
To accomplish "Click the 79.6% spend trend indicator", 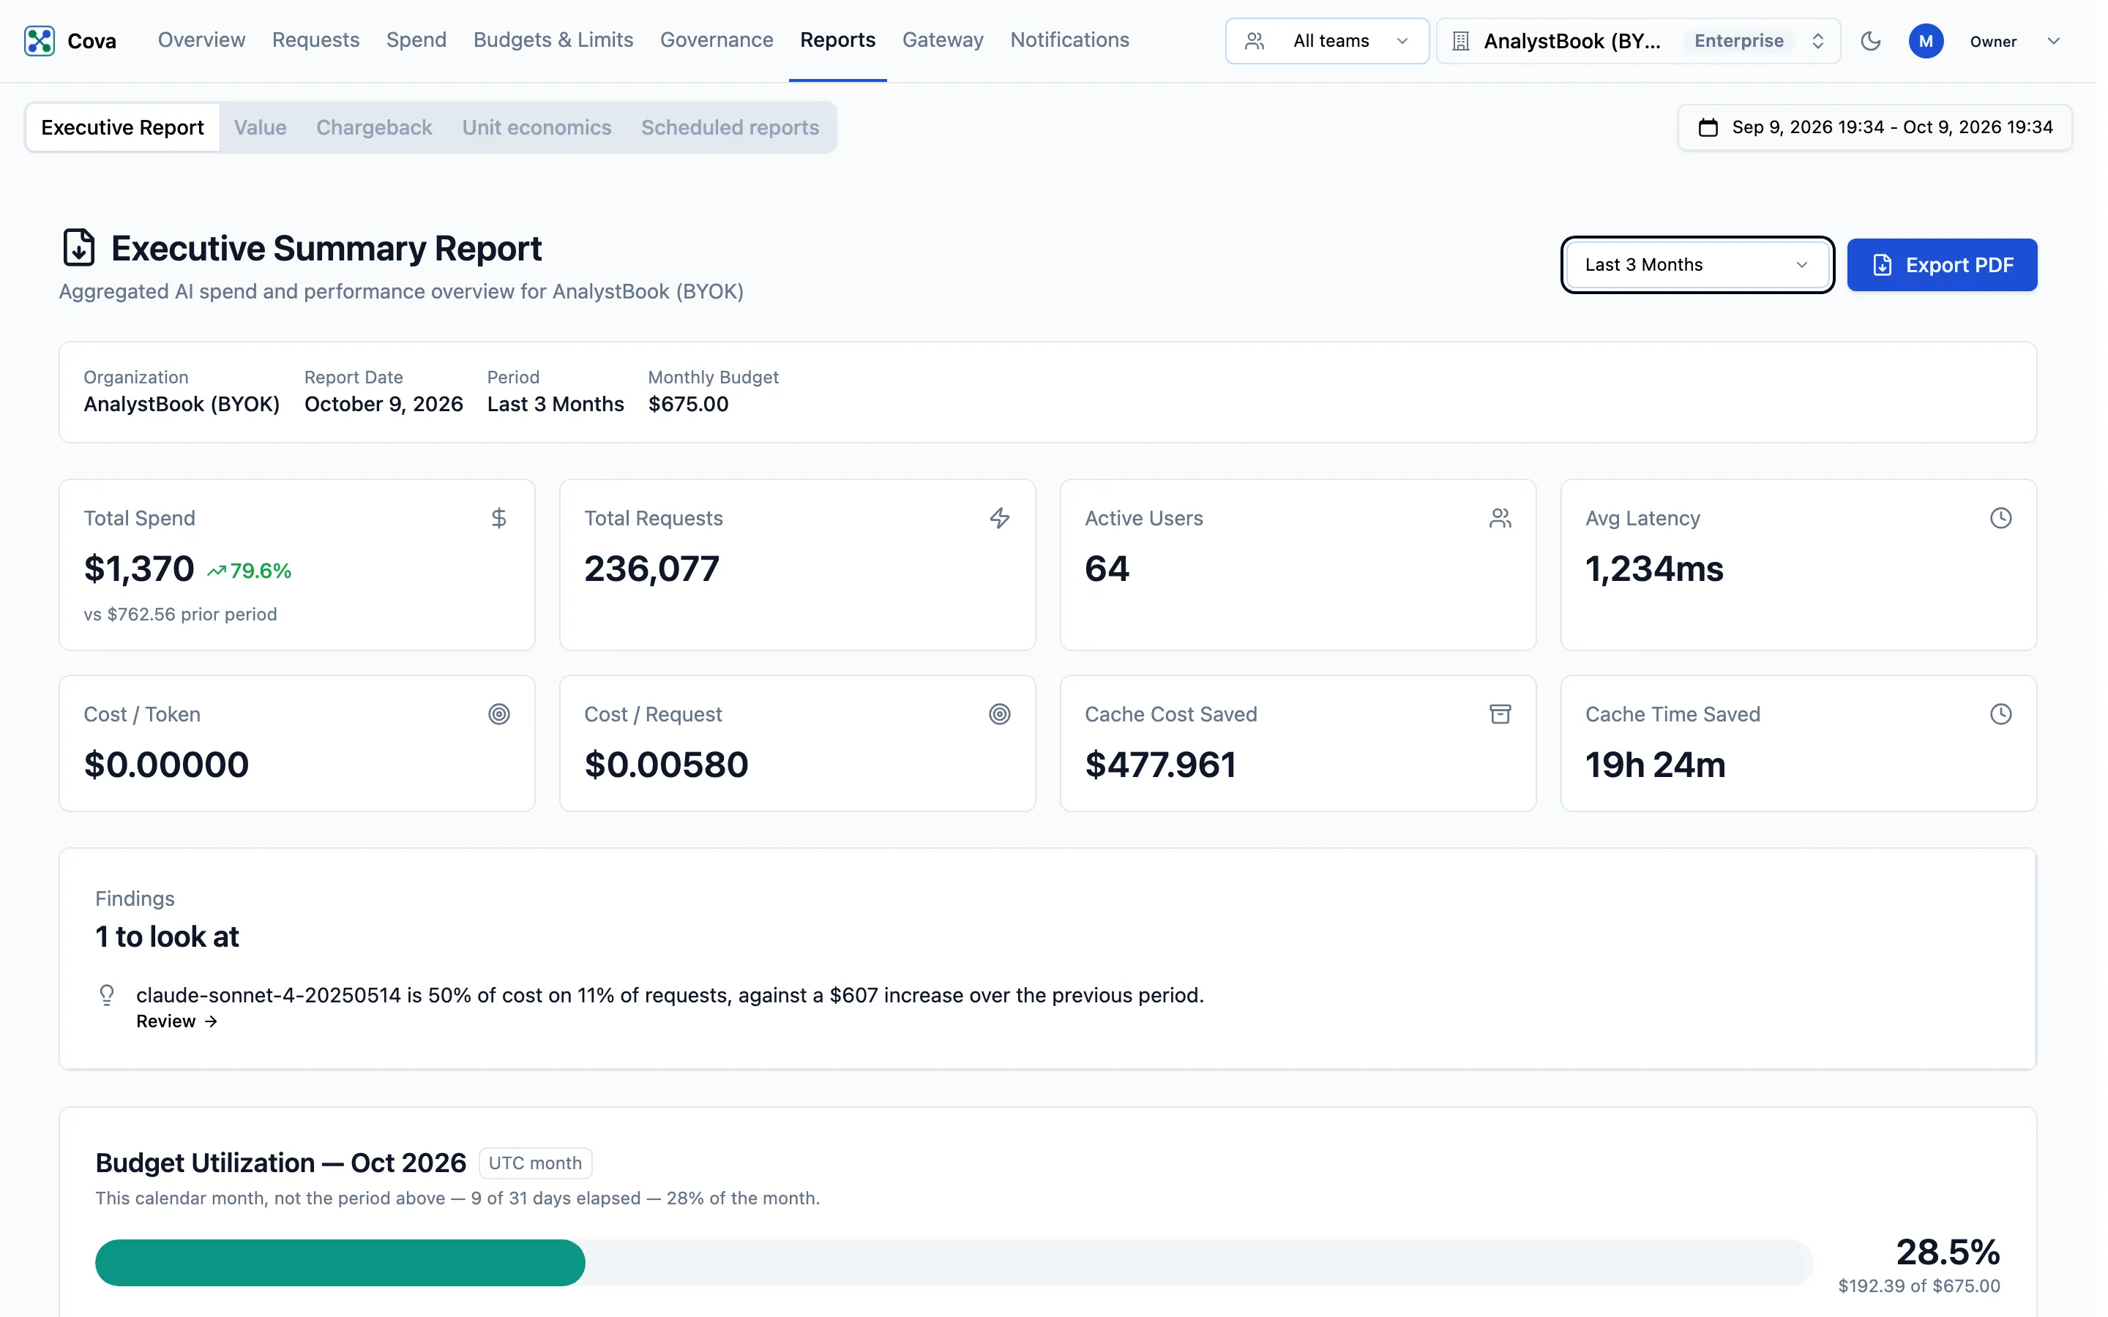I will coord(249,571).
